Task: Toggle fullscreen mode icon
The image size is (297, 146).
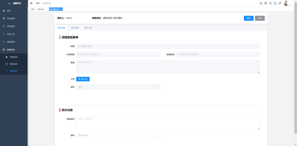Action: (275, 3)
